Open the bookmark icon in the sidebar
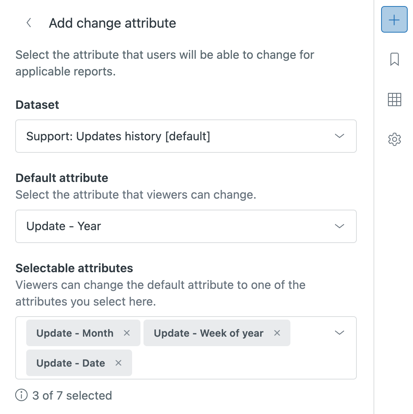Viewport: 413px width, 414px height. point(394,60)
